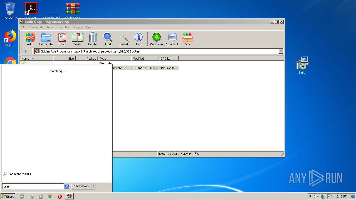
Task: Open the Commands menu
Action: (x=36, y=27)
